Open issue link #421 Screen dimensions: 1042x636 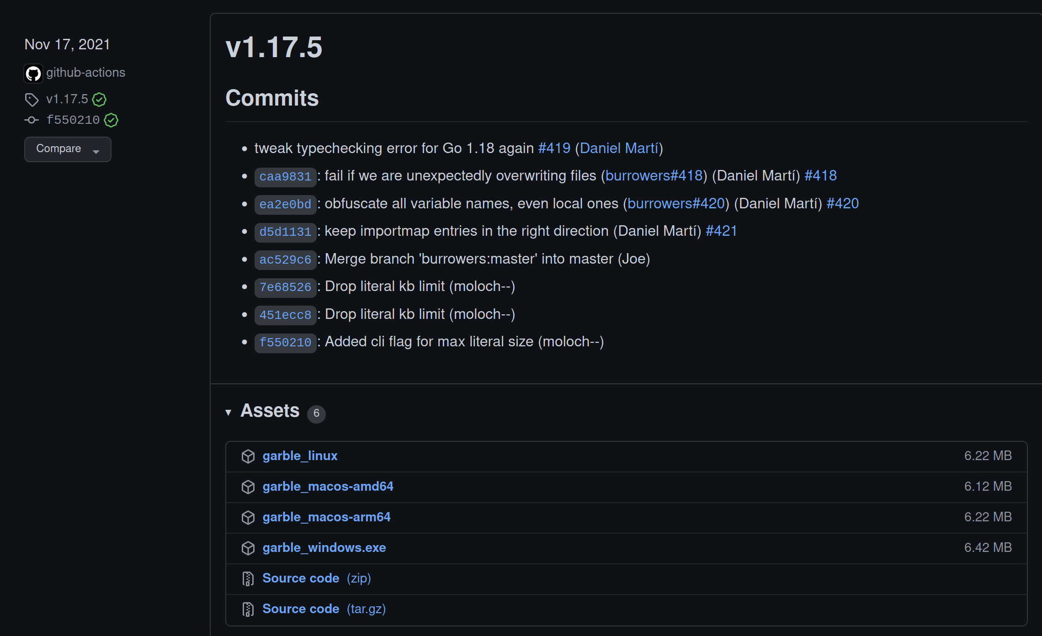[720, 231]
